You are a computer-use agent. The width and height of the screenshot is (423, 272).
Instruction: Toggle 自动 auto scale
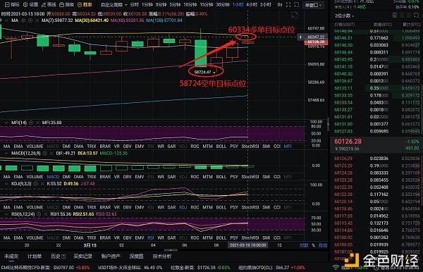pyautogui.click(x=323, y=245)
